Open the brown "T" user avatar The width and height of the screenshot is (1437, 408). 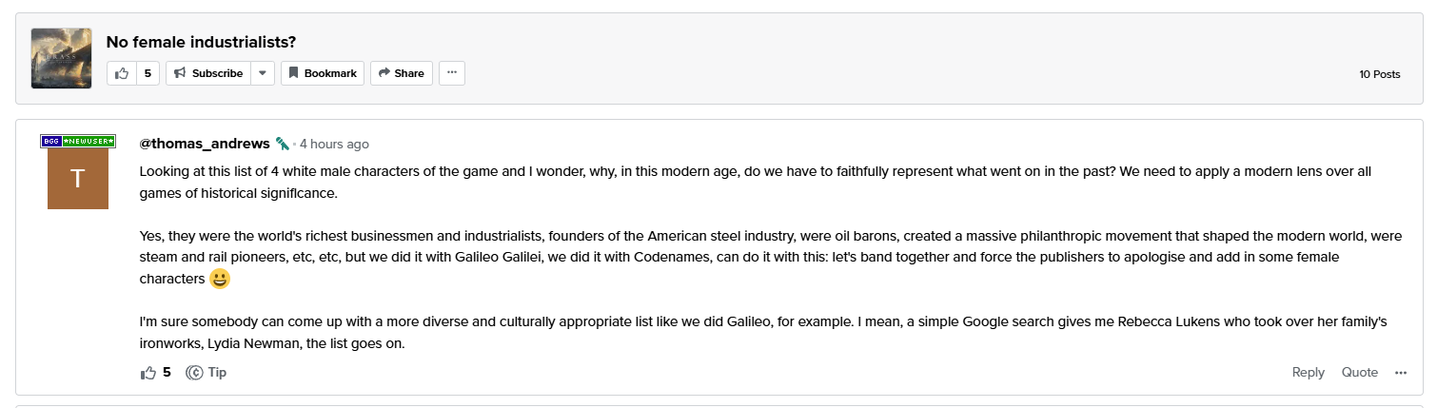click(78, 179)
